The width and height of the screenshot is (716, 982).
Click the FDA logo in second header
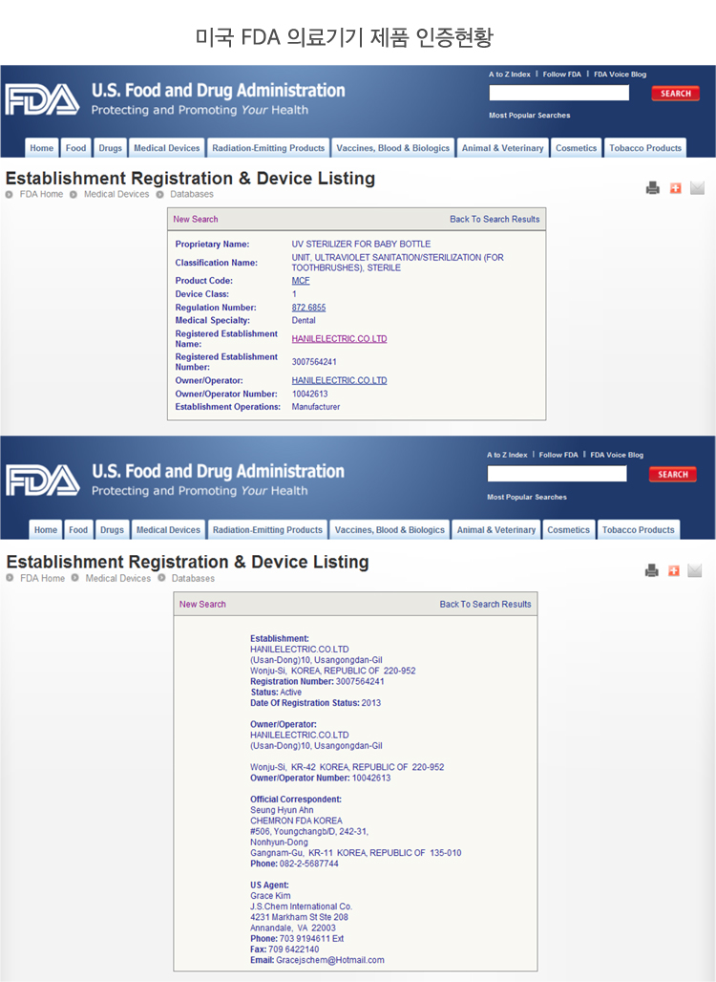43,480
